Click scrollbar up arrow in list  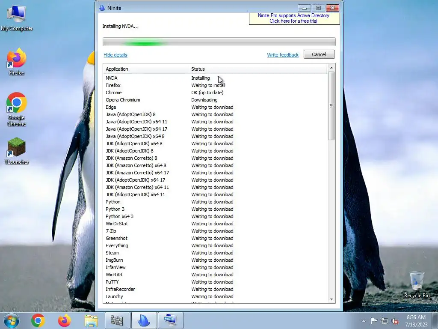click(x=331, y=68)
